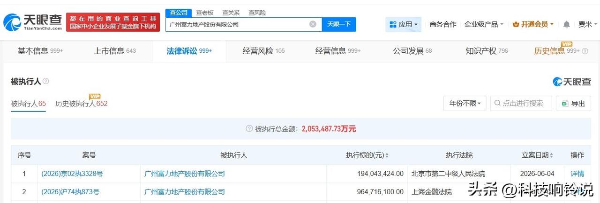The width and height of the screenshot is (600, 203).
Task: Click the 商务合作 link
Action: 443,24
